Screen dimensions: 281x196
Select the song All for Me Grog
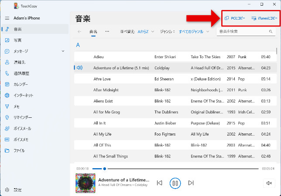[x=175, y=112]
